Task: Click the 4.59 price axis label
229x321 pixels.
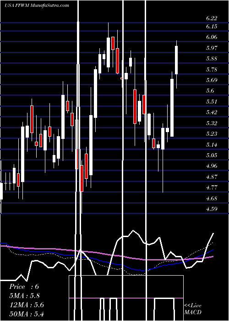Action: (211, 209)
